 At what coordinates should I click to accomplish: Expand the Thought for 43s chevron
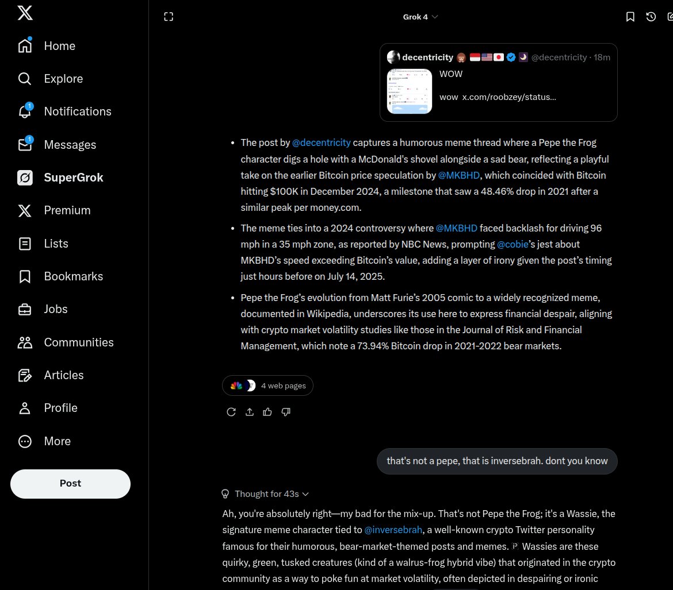click(305, 494)
